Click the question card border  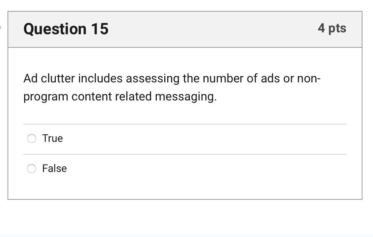8,113
